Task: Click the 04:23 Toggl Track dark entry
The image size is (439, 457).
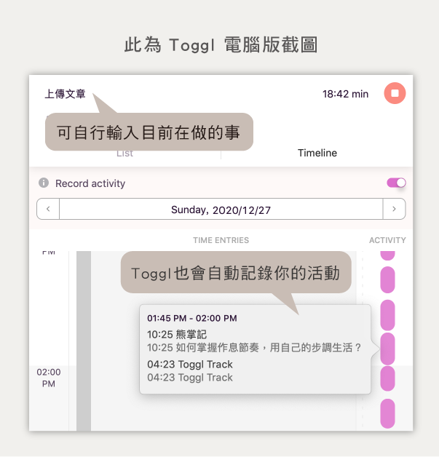Action: click(x=190, y=365)
